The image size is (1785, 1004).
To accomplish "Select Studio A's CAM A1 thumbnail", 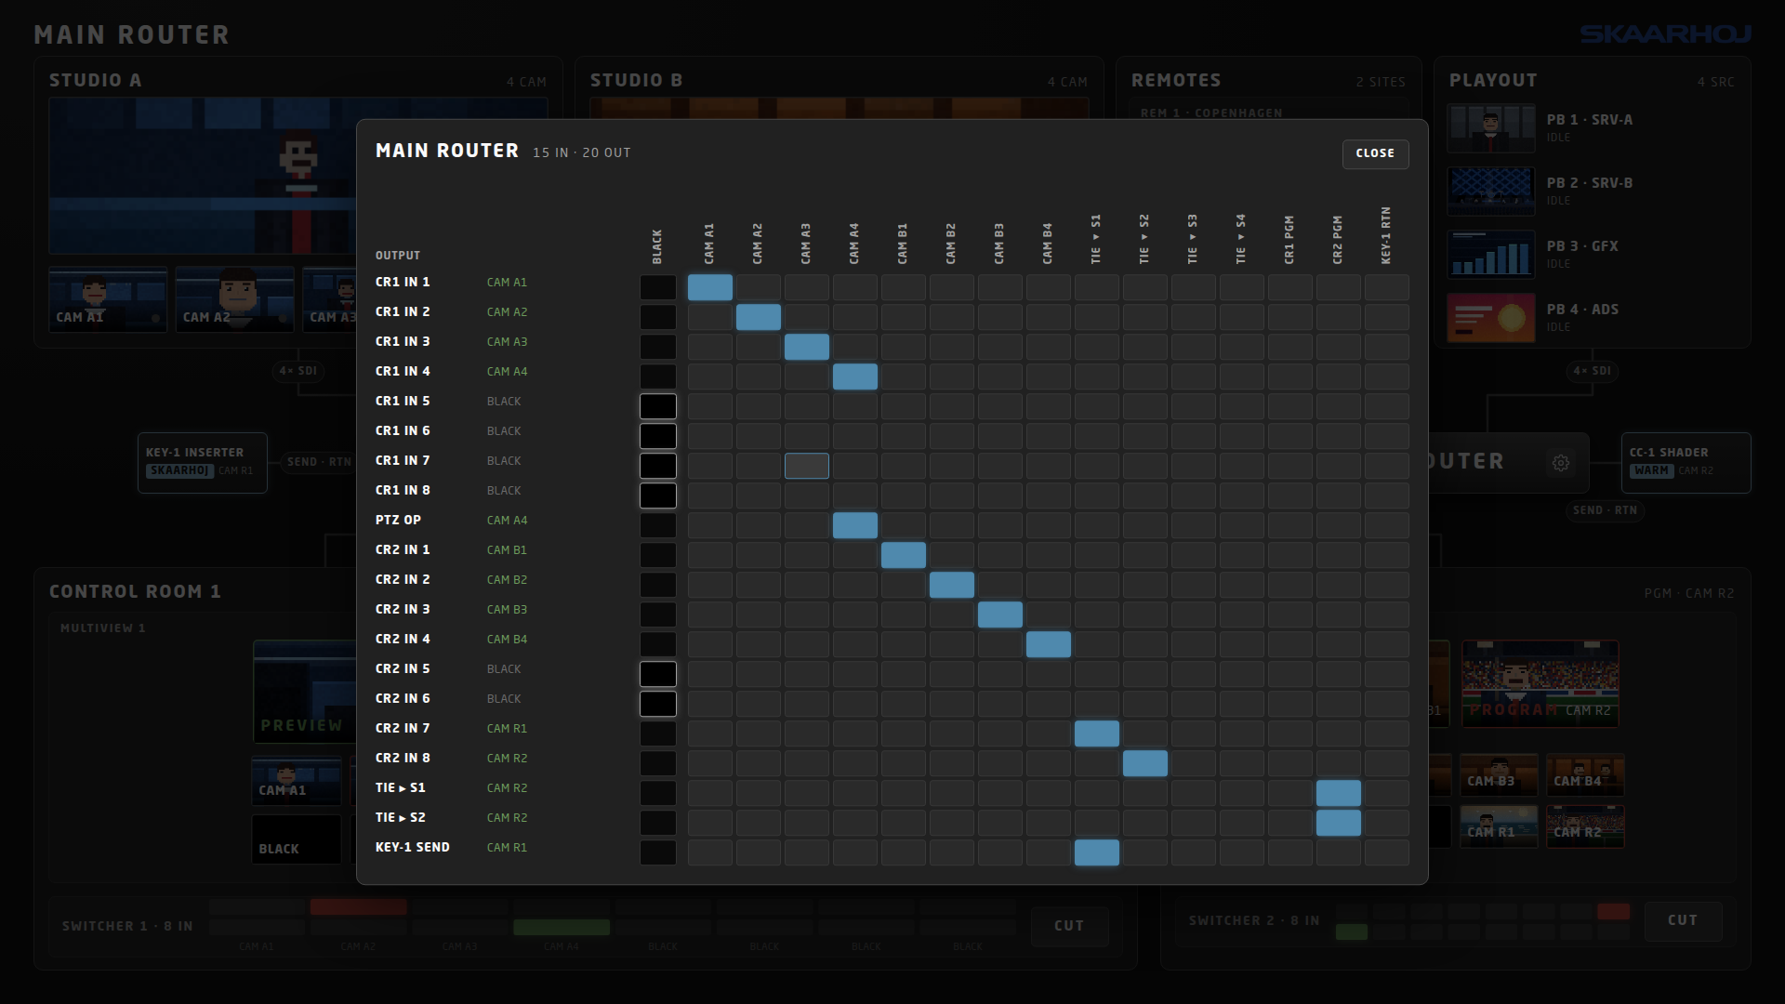I will (108, 300).
